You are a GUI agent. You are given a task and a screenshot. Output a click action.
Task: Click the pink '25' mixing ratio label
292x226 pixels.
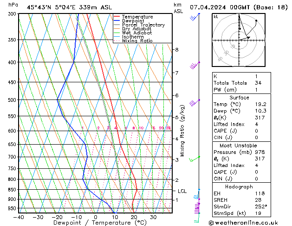point(168,128)
